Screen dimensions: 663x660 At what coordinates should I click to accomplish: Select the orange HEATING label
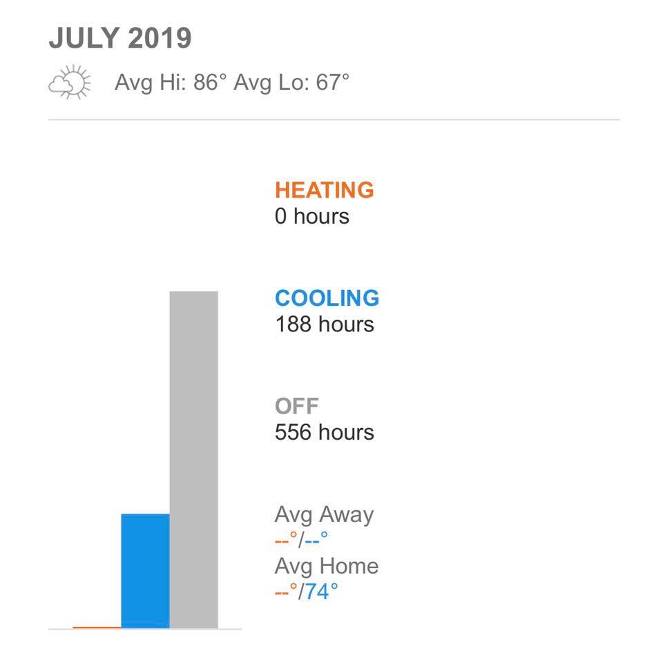coord(324,190)
